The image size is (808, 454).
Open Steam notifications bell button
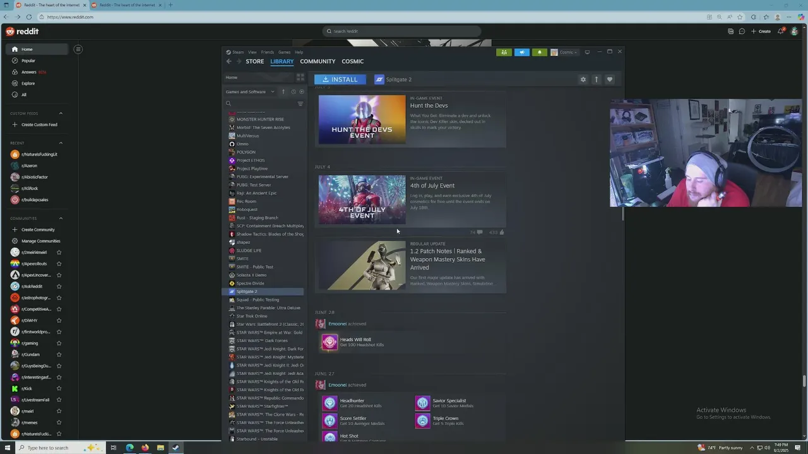(539, 52)
